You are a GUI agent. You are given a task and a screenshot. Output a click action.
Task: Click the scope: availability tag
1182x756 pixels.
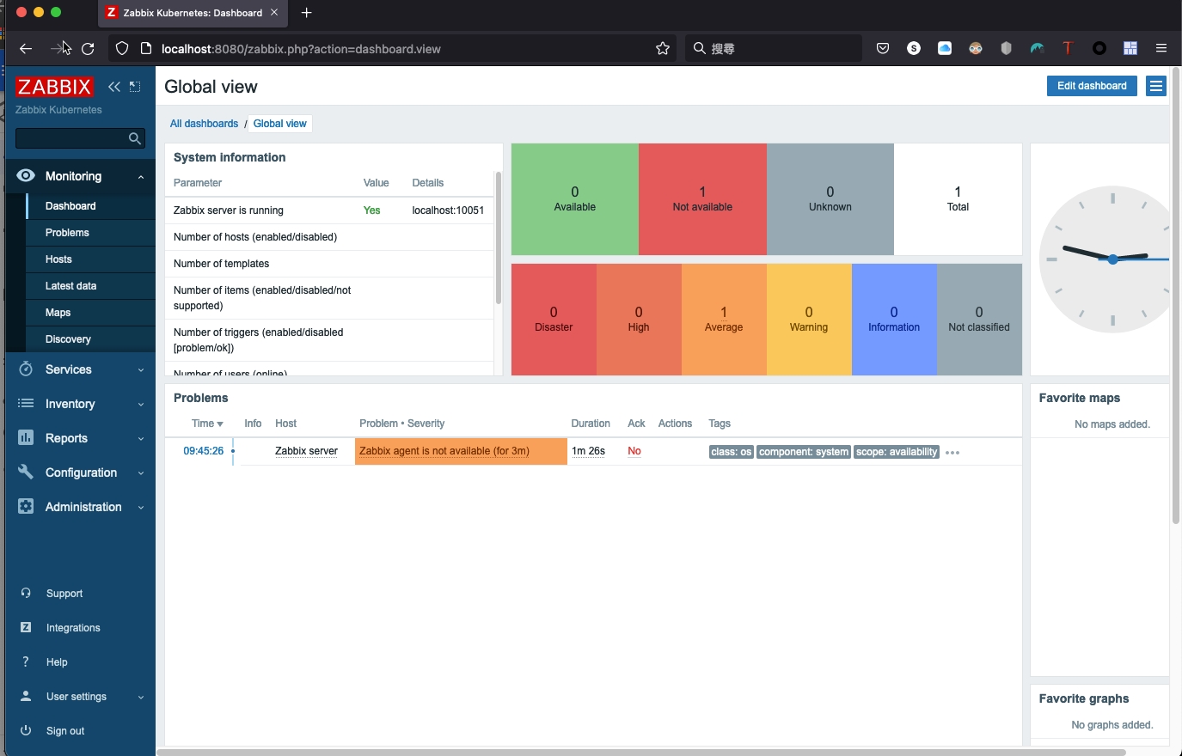[897, 452]
